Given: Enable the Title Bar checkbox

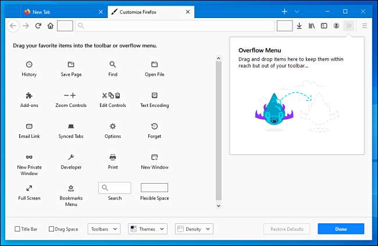Looking at the screenshot, I should 17,229.
